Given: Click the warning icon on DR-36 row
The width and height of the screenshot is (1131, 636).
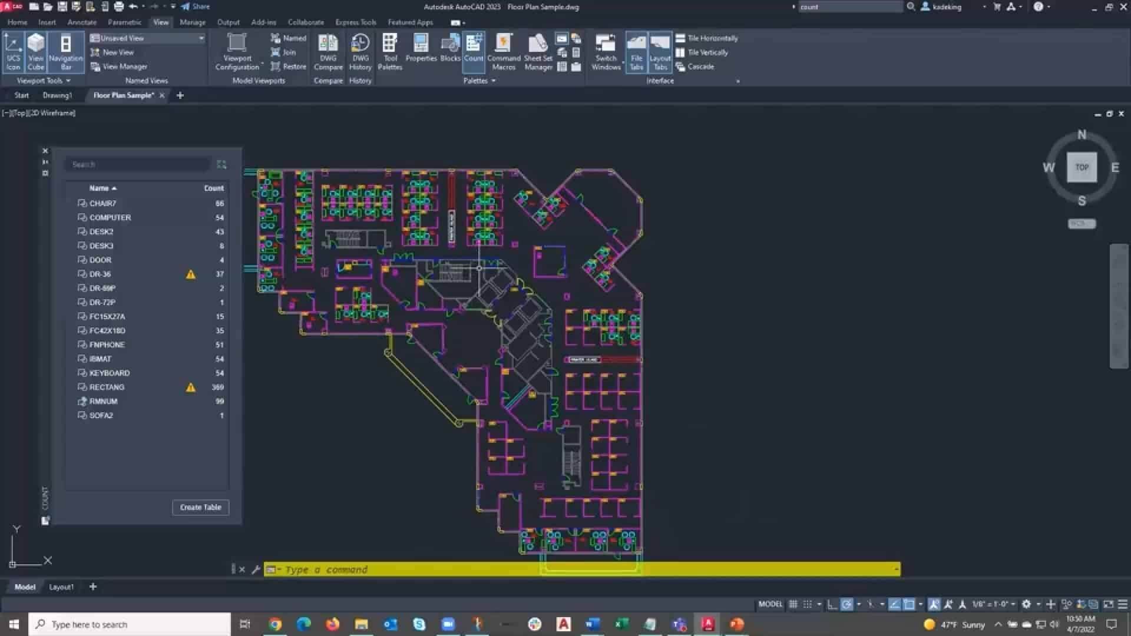Looking at the screenshot, I should point(191,274).
